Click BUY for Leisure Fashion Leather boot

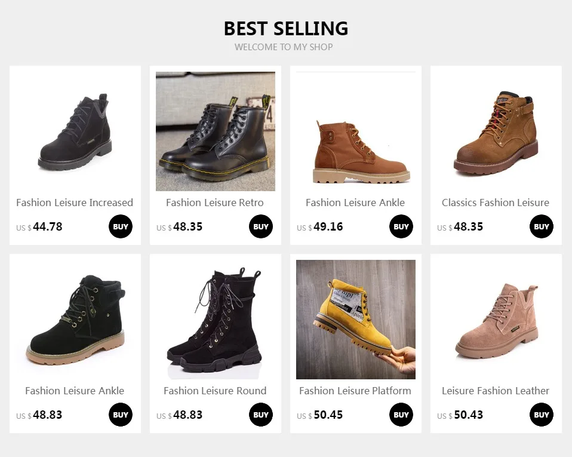tap(542, 415)
